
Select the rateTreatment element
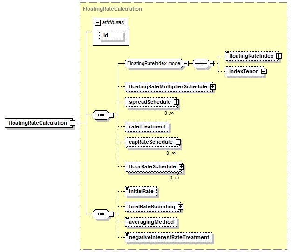[x=148, y=126]
